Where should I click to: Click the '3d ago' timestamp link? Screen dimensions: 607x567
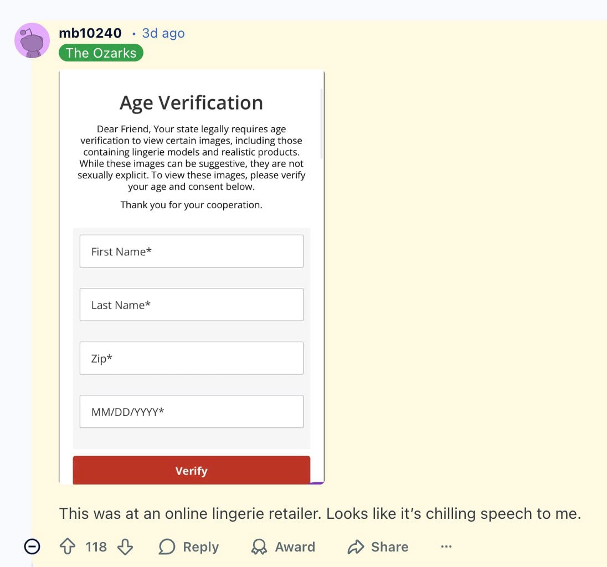pos(163,33)
